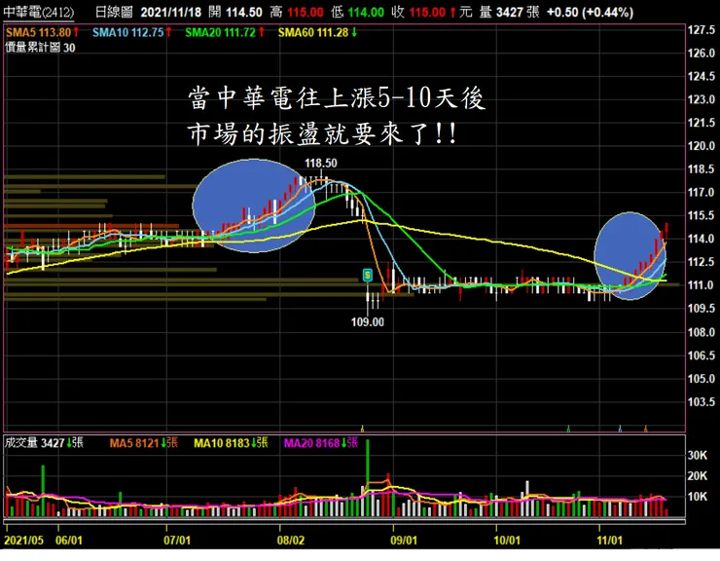Screen dimensions: 720x561
Task: Click the 117.0 price axis label
Action: pyautogui.click(x=702, y=192)
